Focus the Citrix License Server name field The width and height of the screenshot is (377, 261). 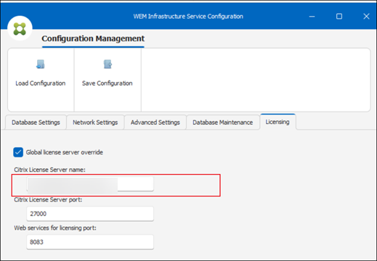coord(90,184)
